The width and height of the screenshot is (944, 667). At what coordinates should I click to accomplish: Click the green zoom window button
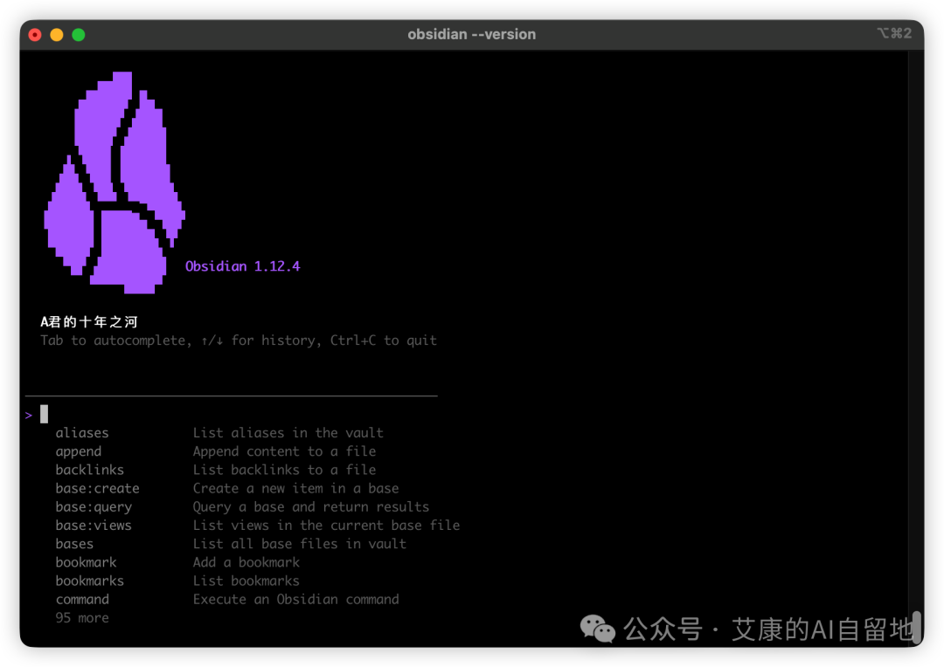(x=79, y=35)
